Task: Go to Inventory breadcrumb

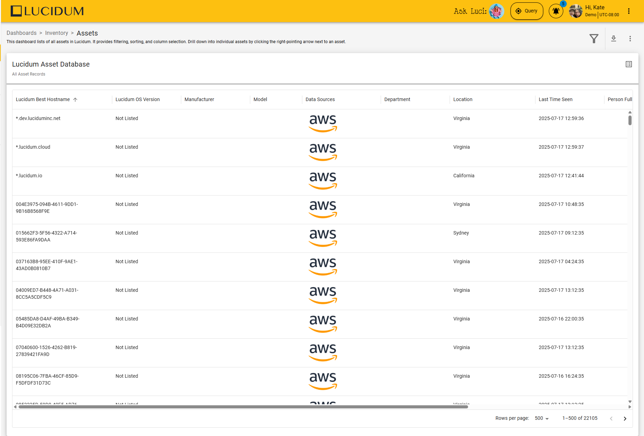Action: [x=57, y=33]
